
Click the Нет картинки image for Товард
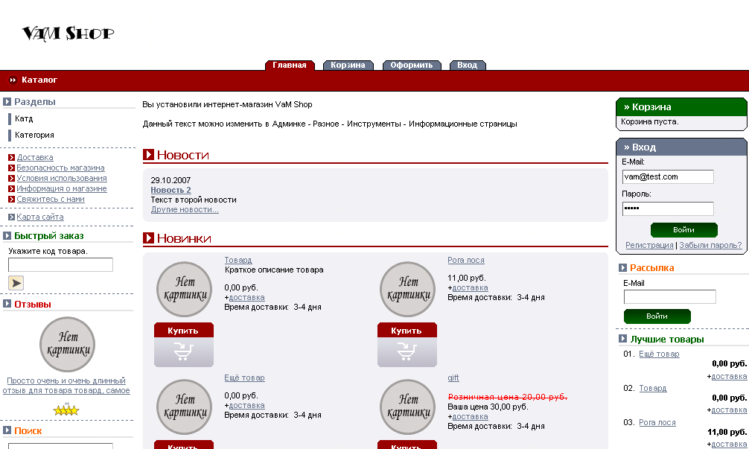[185, 289]
